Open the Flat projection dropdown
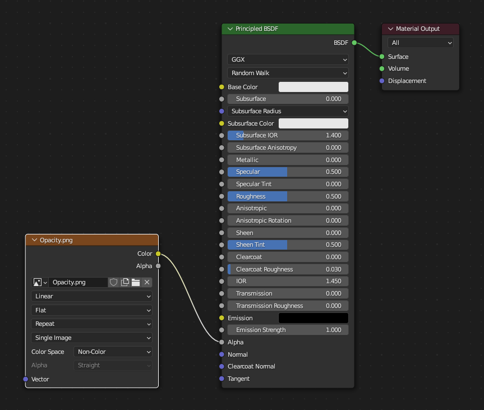Viewport: 484px width, 410px height. [x=91, y=310]
